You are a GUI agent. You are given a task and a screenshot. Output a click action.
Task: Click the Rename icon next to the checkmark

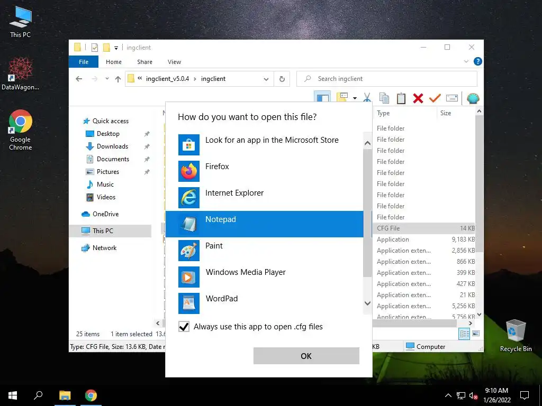[x=452, y=98]
